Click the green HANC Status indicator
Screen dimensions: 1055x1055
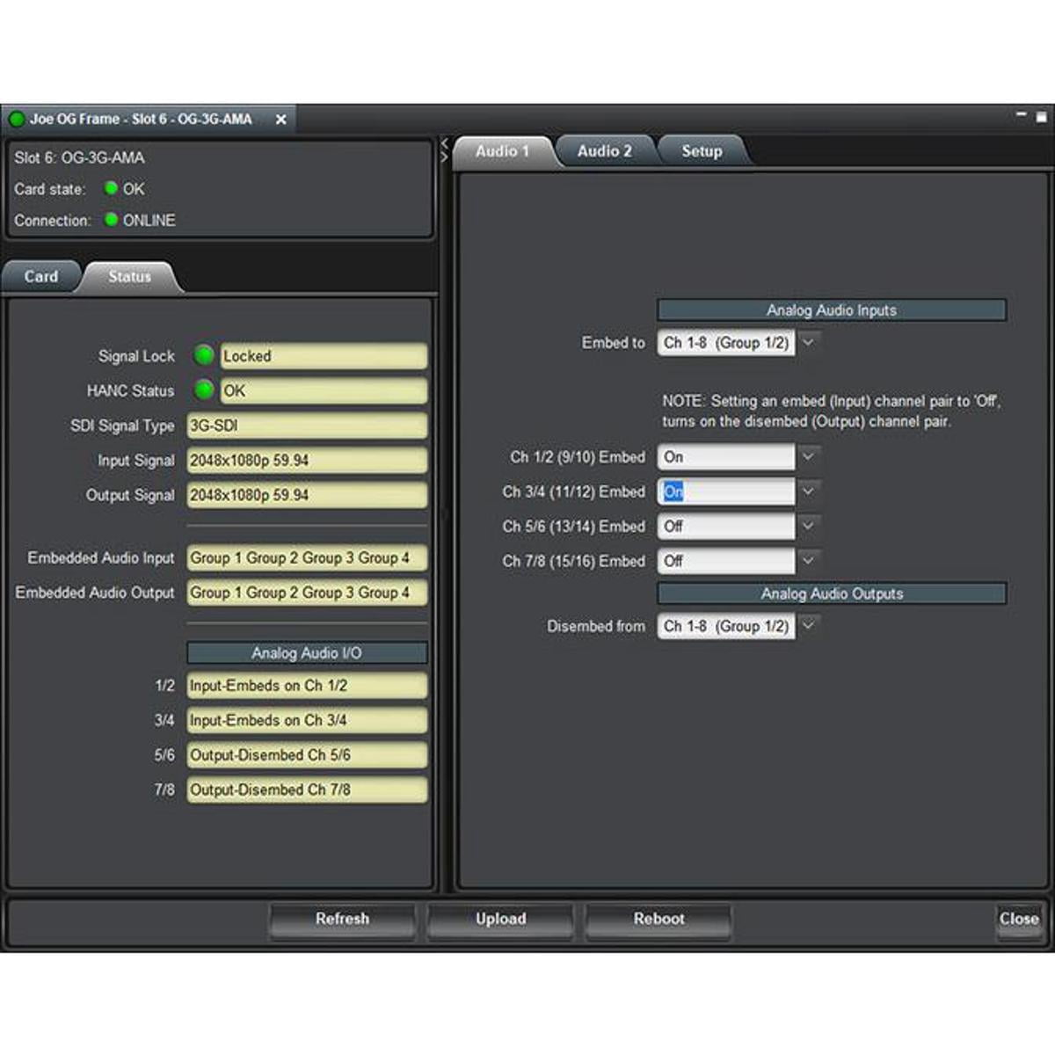coord(204,389)
